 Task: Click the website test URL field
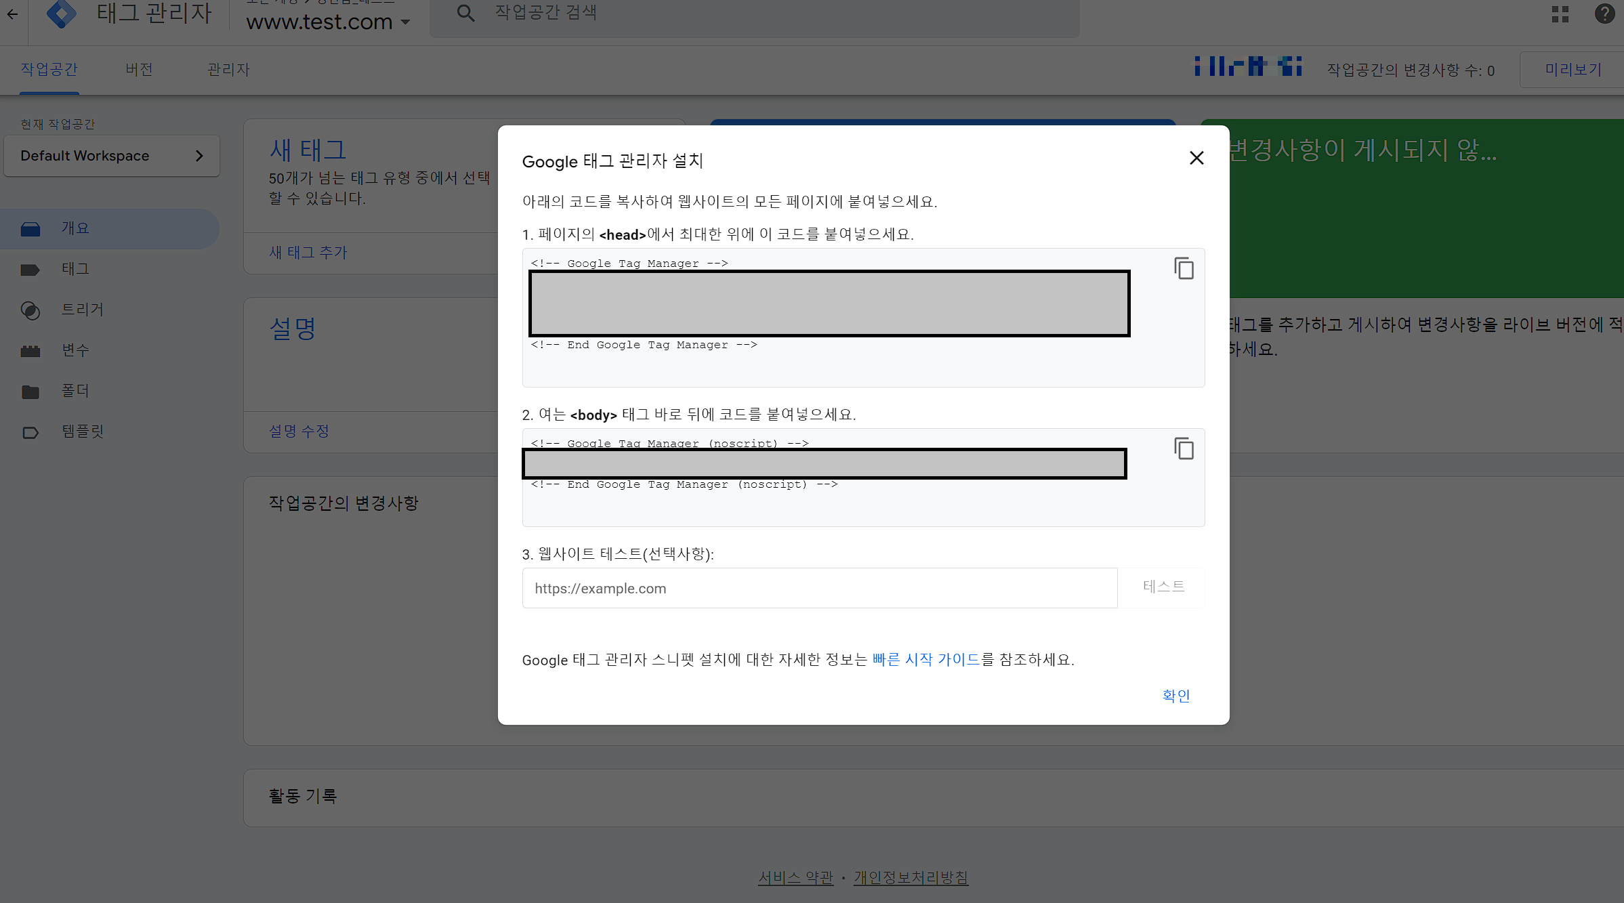point(818,588)
